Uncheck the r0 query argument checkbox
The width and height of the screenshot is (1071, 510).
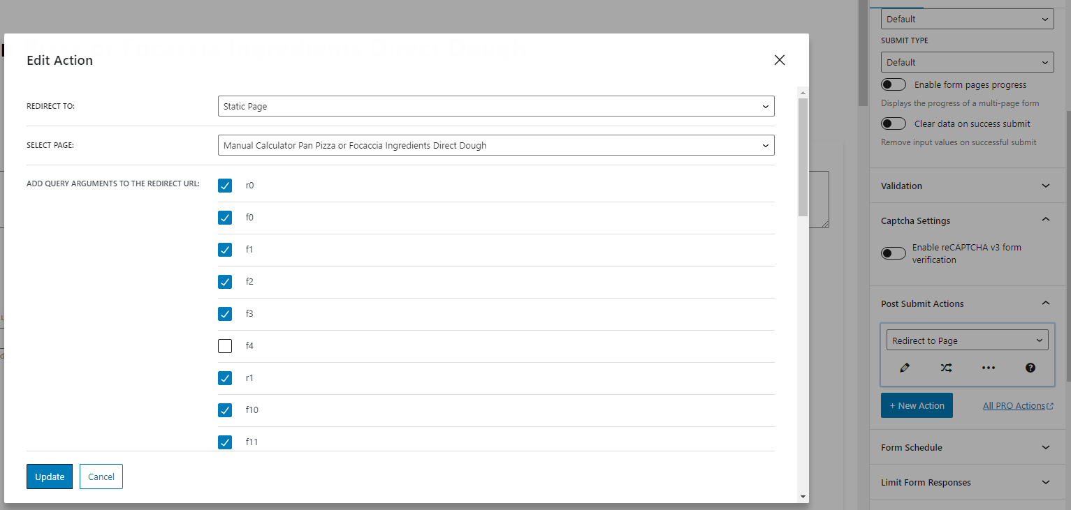(x=225, y=186)
